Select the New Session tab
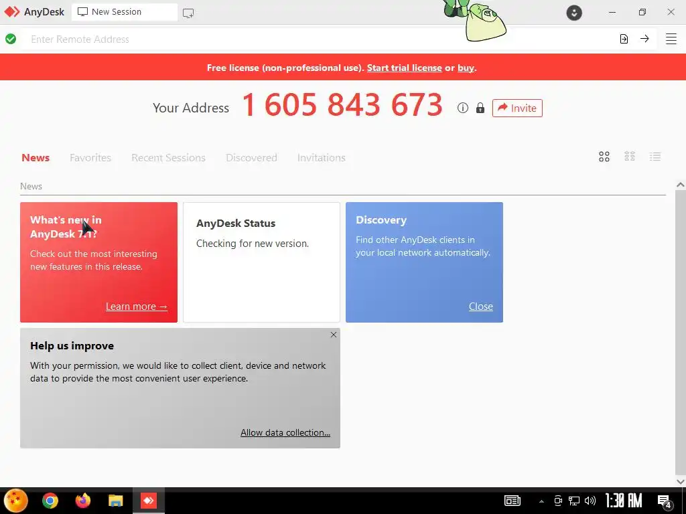The height and width of the screenshot is (514, 686). (x=124, y=12)
